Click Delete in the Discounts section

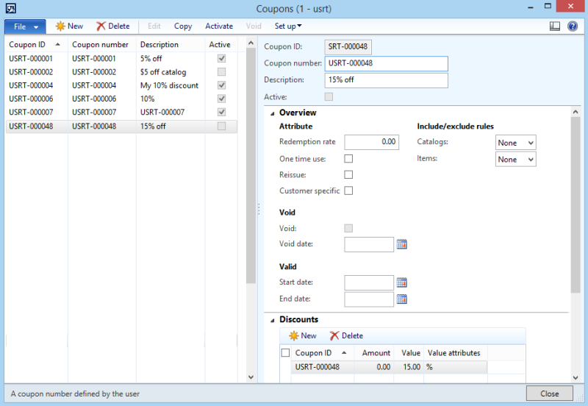[x=334, y=335]
